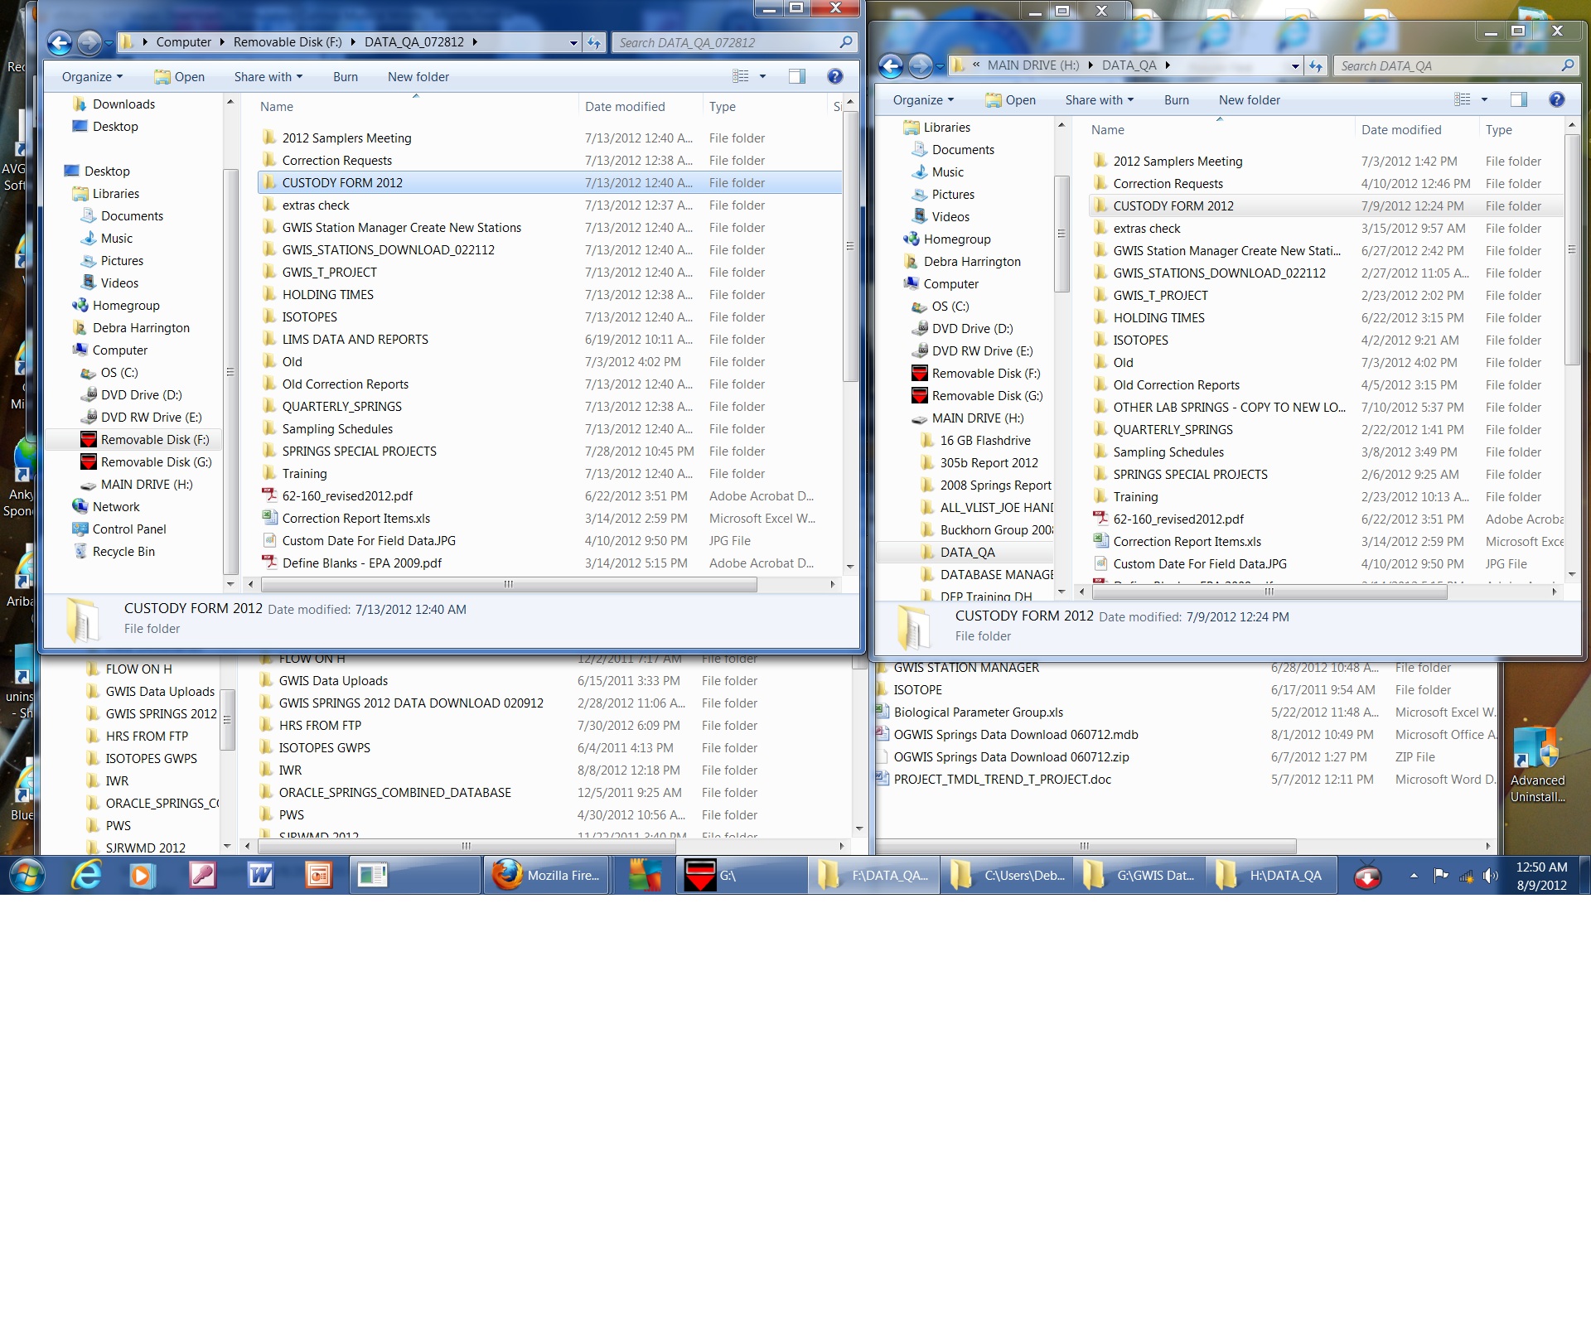Open Word from the taskbar
Viewport: 1591px width, 1338px height.
[260, 875]
